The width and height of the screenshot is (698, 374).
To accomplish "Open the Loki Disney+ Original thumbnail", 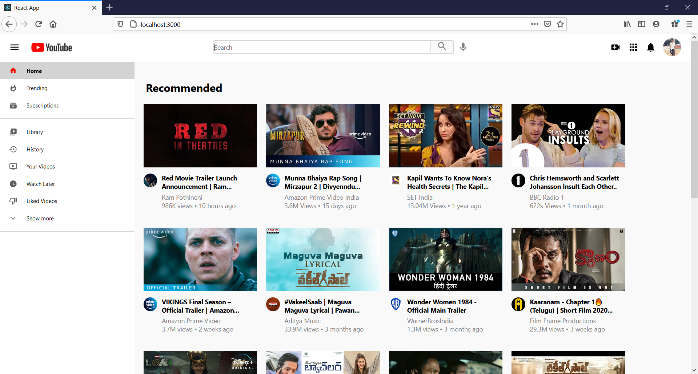I will point(200,362).
